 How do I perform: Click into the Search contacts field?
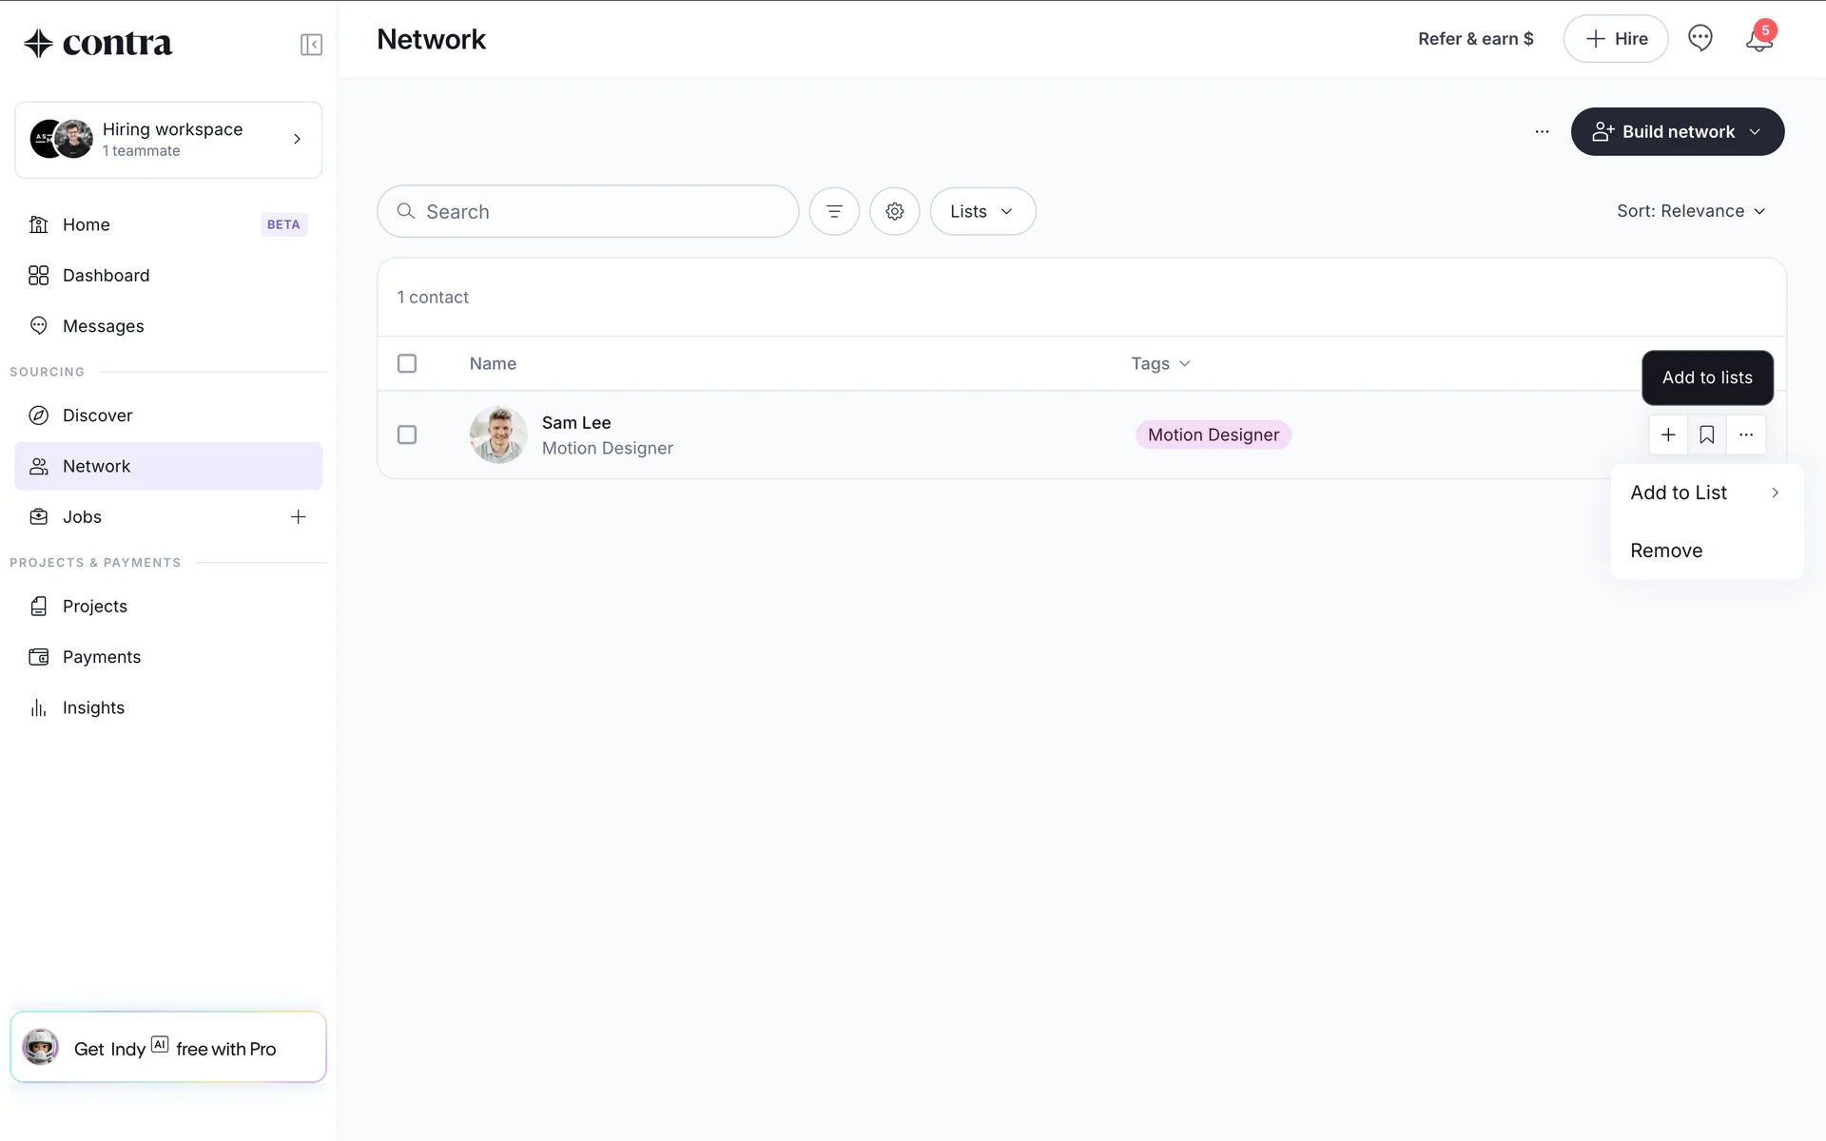coord(599,211)
